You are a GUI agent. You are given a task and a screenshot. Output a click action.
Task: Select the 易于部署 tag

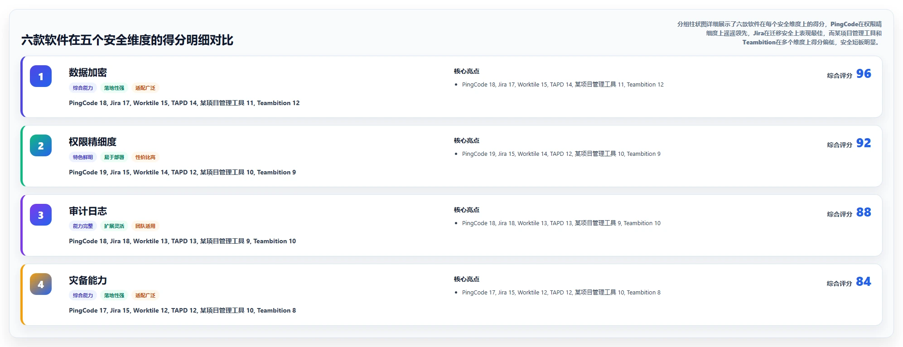[x=114, y=157]
